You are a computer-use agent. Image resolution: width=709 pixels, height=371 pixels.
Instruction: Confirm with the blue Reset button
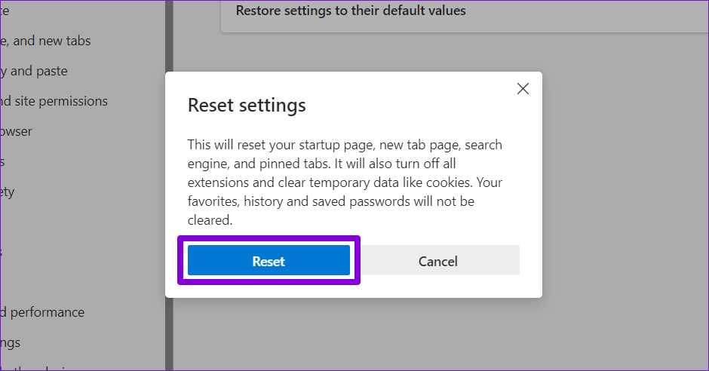(269, 261)
